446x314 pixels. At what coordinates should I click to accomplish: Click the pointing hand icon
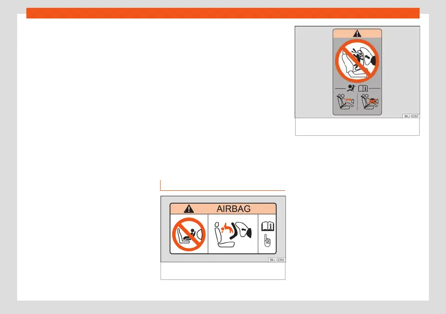[x=267, y=241]
